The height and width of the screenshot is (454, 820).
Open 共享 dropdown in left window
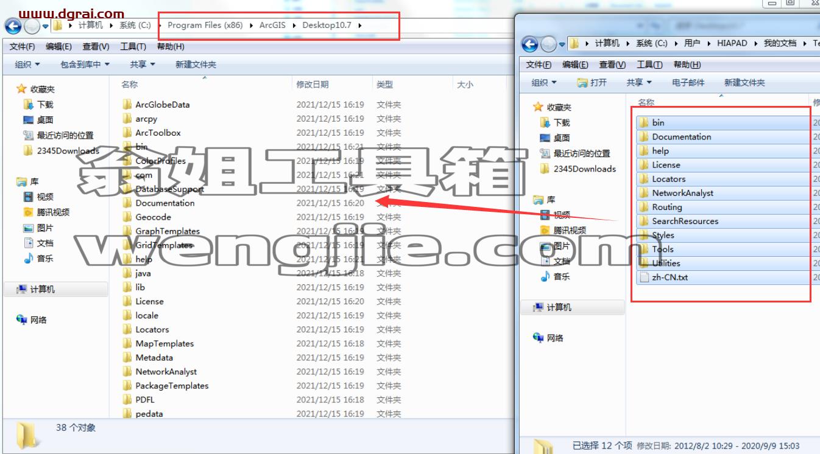(x=143, y=65)
